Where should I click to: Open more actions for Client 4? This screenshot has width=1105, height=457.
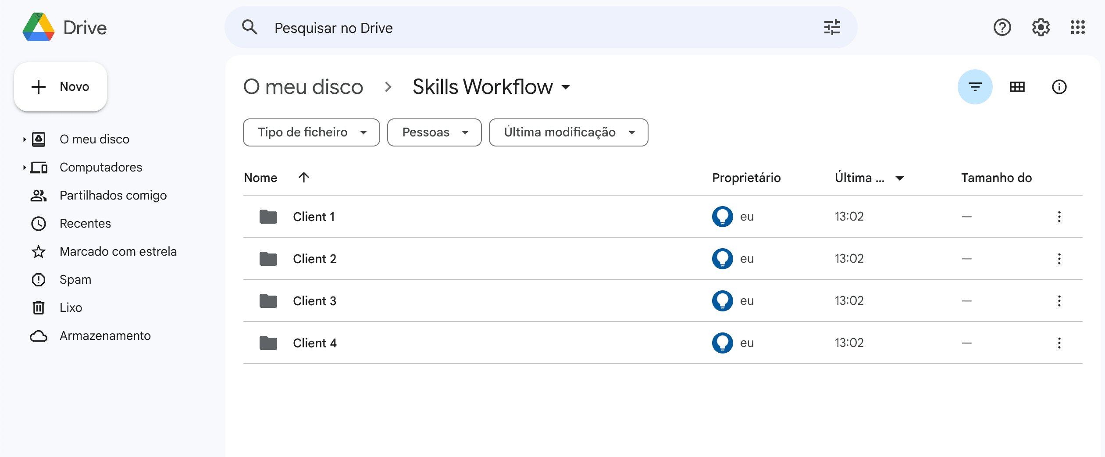[1059, 343]
